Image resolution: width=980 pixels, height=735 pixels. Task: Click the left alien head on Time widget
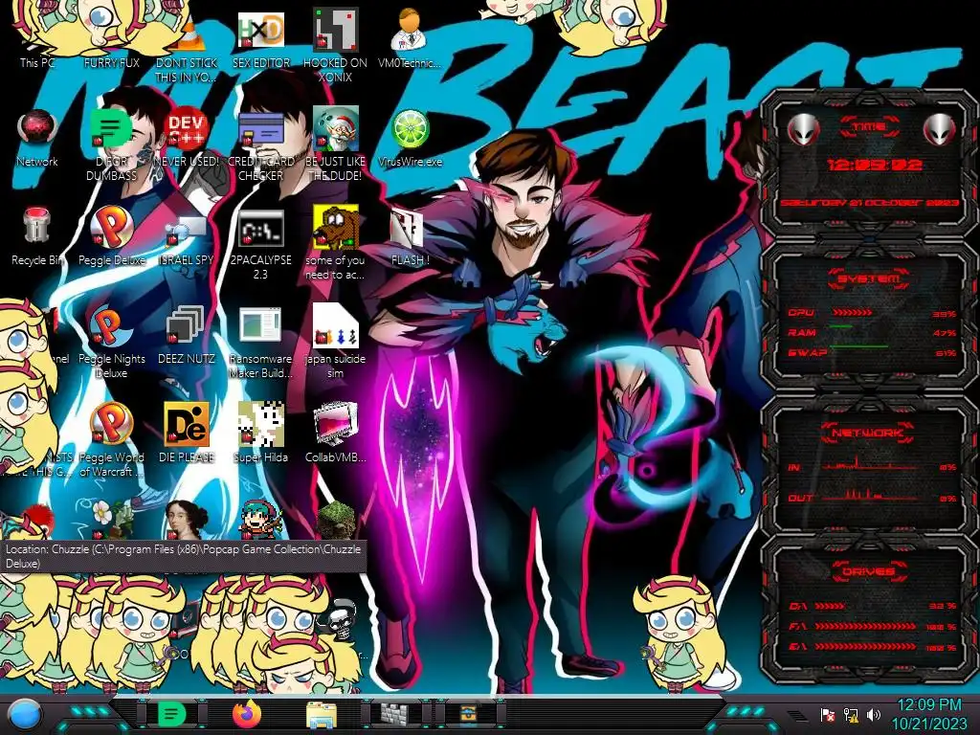click(803, 129)
